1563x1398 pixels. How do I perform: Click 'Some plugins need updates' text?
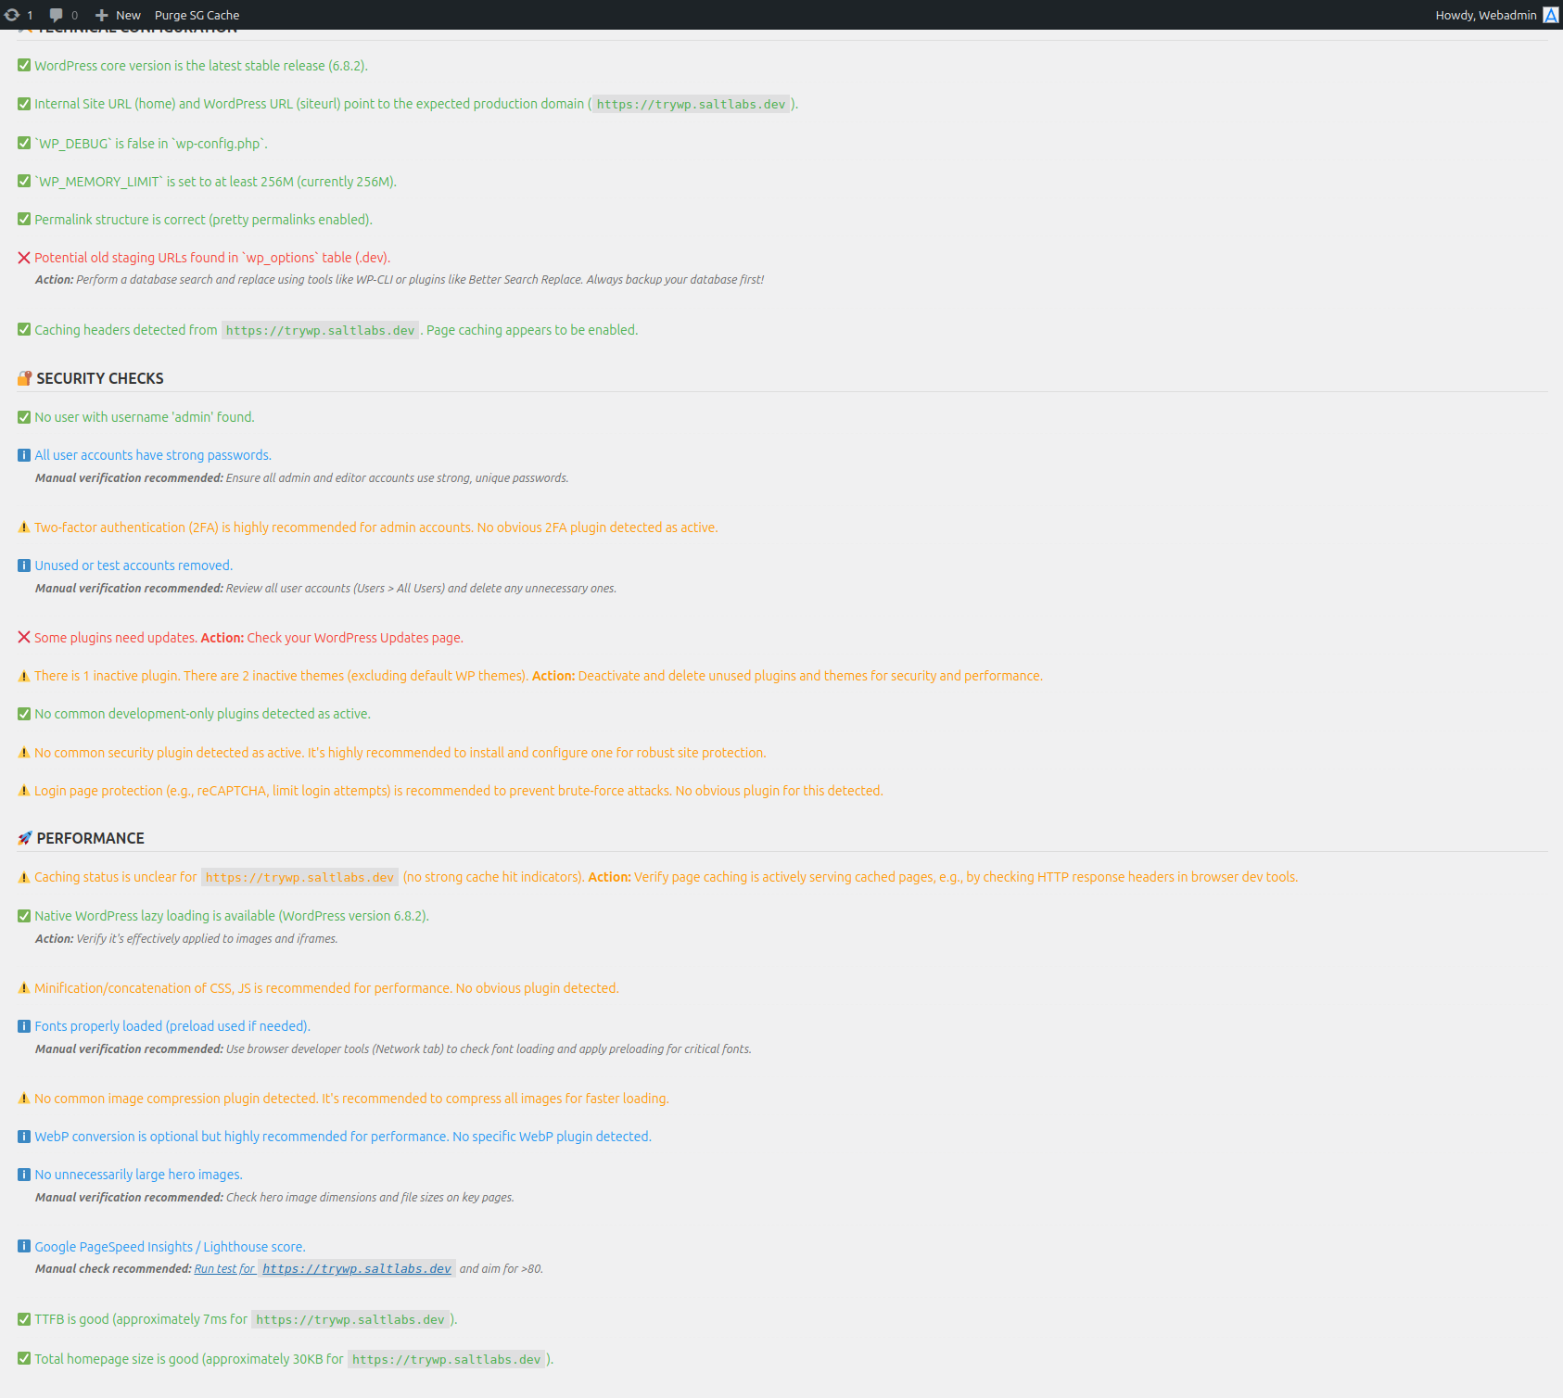pos(115,638)
